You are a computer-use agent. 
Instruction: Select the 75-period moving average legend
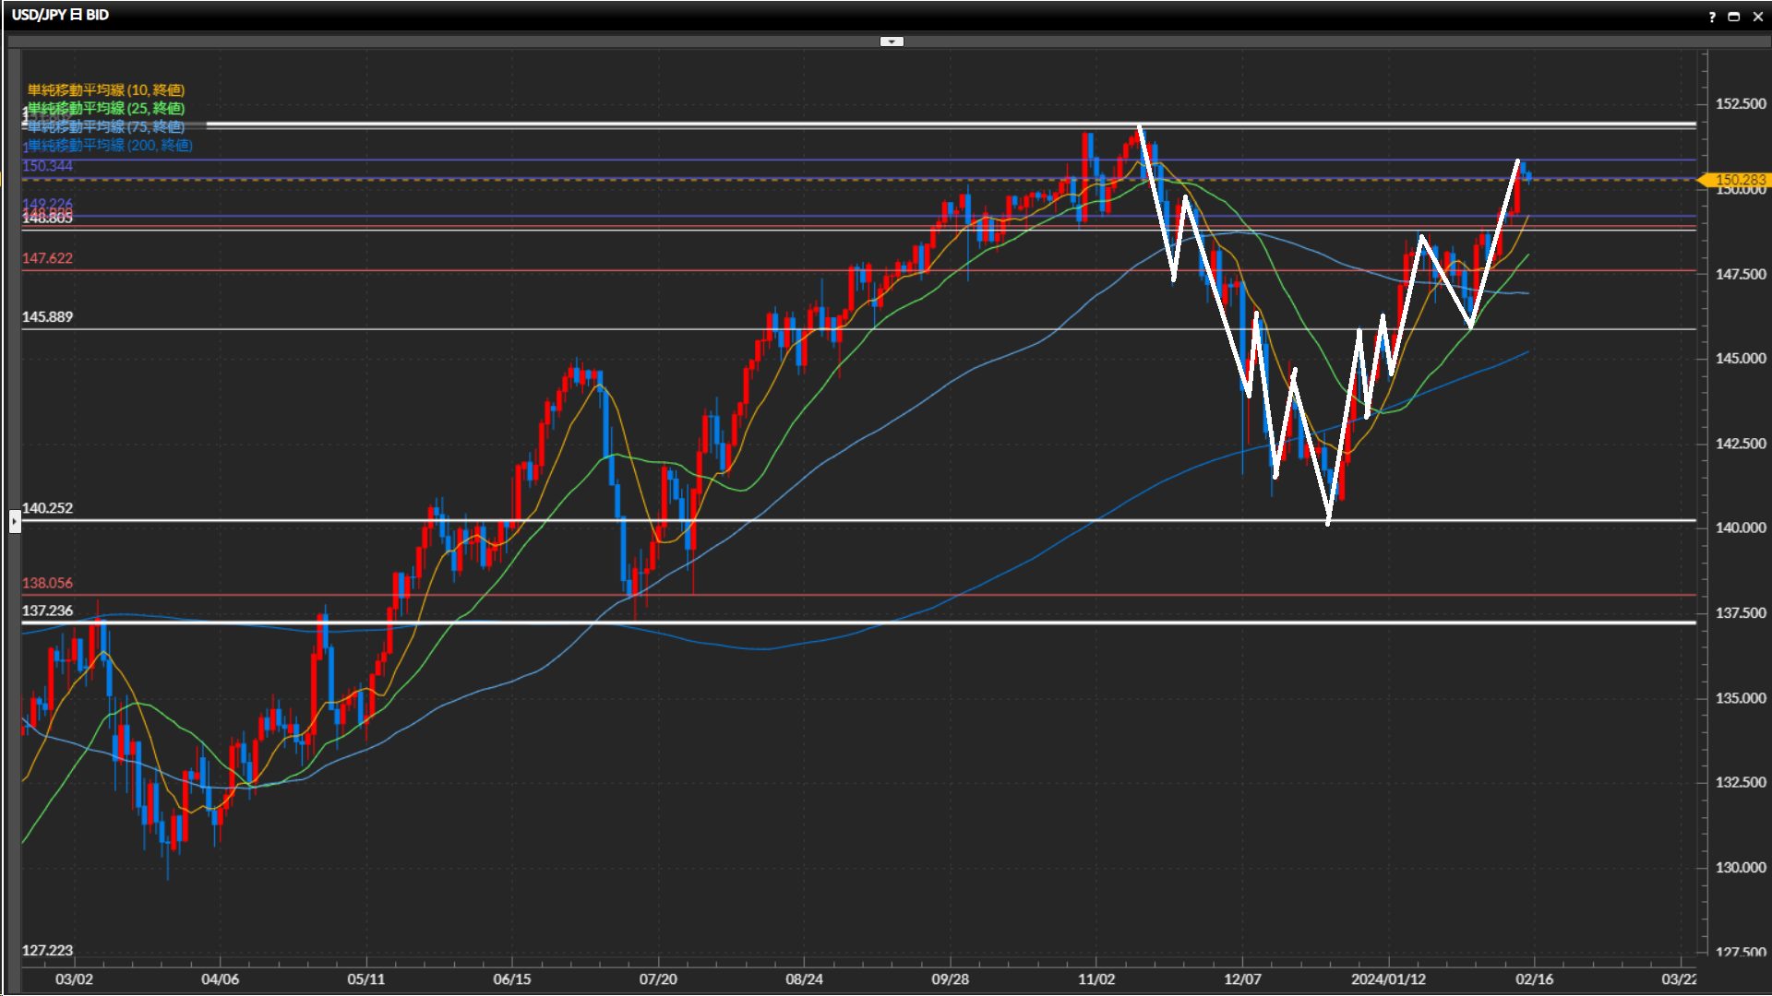point(107,127)
